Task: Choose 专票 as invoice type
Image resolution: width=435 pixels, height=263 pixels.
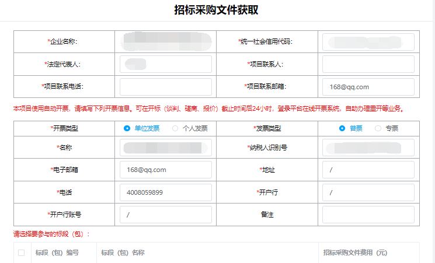Action: pyautogui.click(x=378, y=128)
